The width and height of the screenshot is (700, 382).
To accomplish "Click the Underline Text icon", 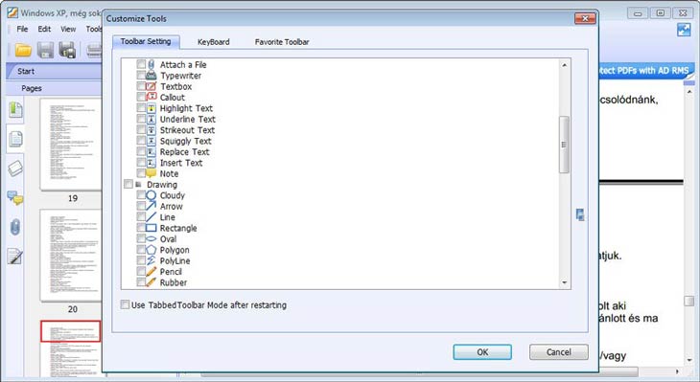I will [152, 119].
